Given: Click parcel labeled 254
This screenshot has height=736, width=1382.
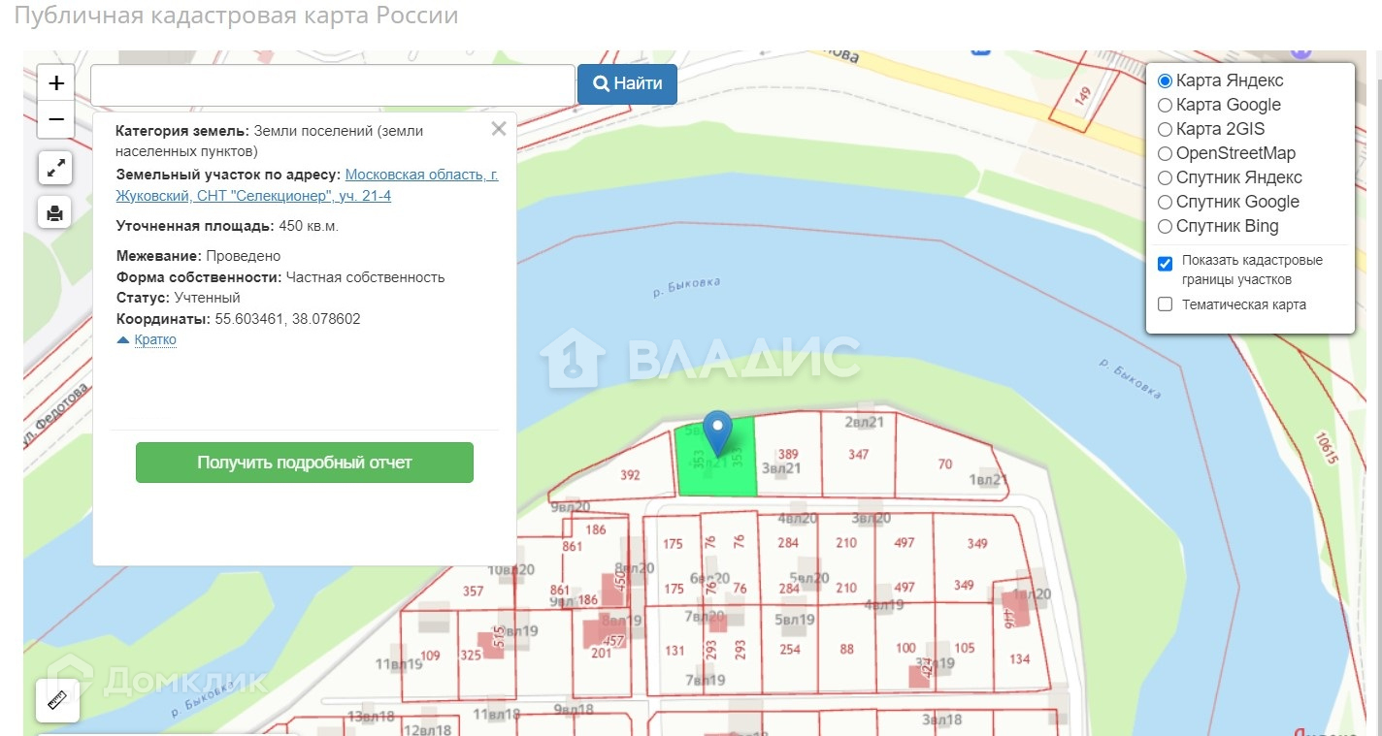Looking at the screenshot, I should (790, 649).
